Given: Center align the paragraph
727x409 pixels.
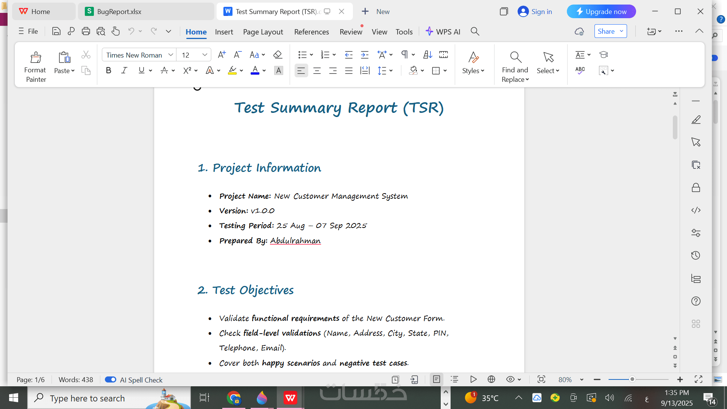Looking at the screenshot, I should point(317,71).
